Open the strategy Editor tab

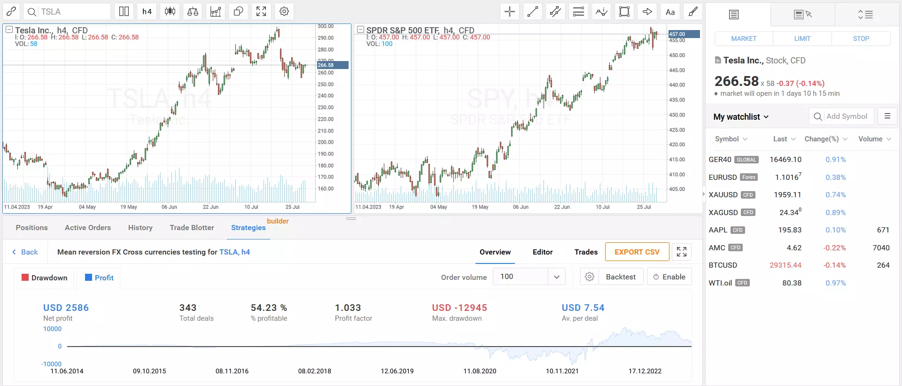point(543,252)
